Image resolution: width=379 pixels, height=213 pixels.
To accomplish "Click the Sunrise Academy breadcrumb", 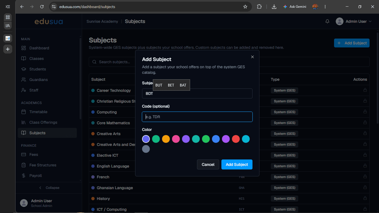I will point(102,21).
